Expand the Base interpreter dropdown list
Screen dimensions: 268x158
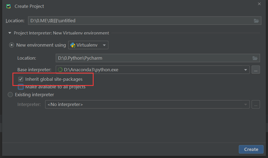[x=245, y=69]
